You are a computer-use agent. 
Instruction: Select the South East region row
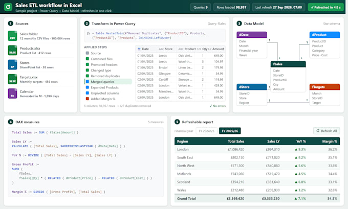click(x=257, y=157)
